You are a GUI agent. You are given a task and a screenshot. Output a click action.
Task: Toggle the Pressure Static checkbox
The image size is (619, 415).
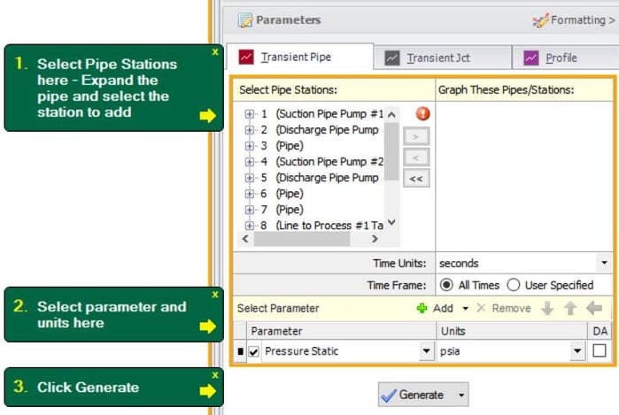pyautogui.click(x=253, y=351)
